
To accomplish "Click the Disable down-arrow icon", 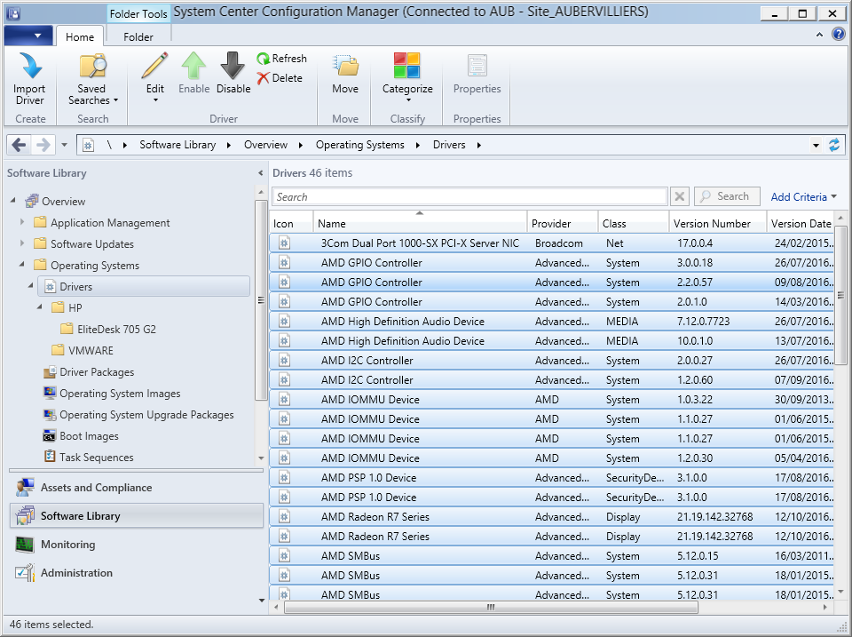I will pos(233,66).
